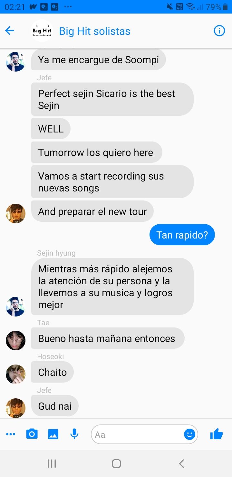Send a thumbs-up like

pos(217,434)
